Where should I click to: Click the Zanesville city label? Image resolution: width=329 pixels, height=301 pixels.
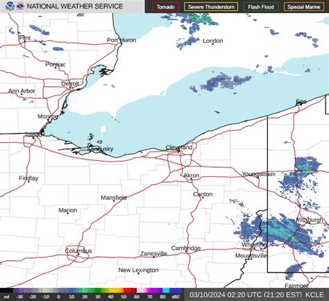point(153,254)
